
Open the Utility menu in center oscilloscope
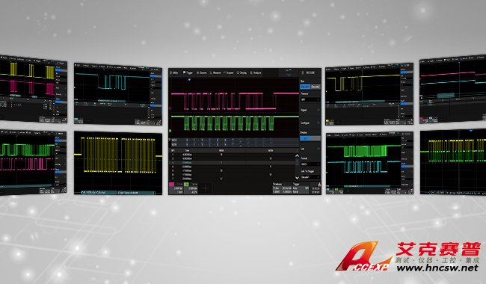click(175, 72)
